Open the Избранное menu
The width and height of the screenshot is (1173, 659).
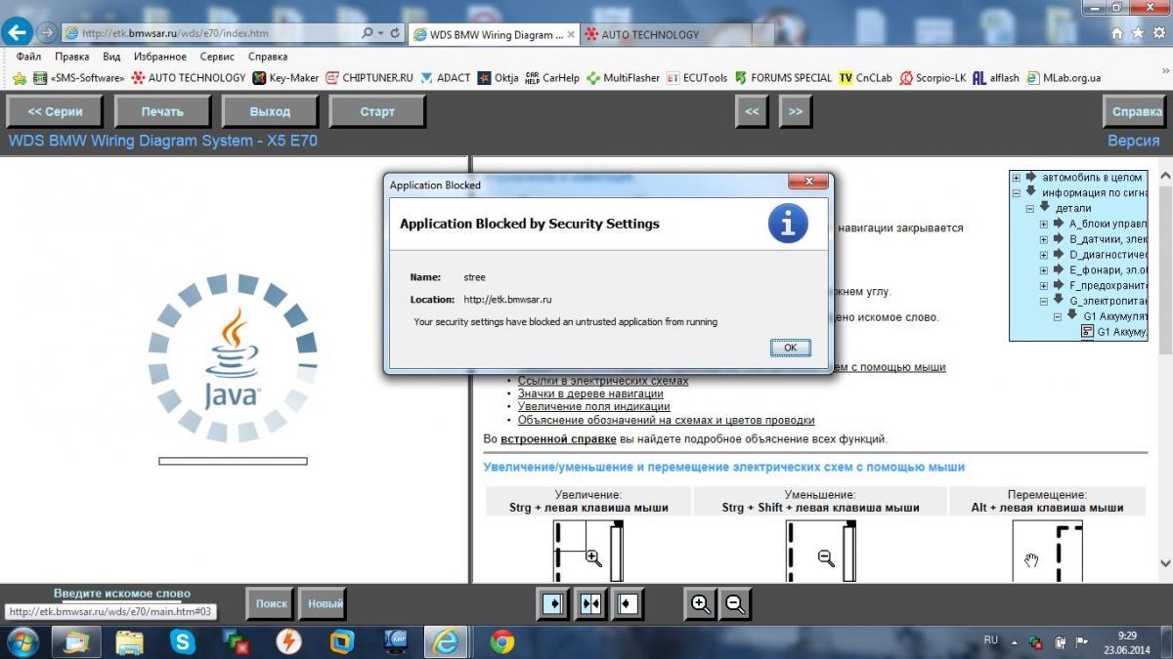coord(160,57)
